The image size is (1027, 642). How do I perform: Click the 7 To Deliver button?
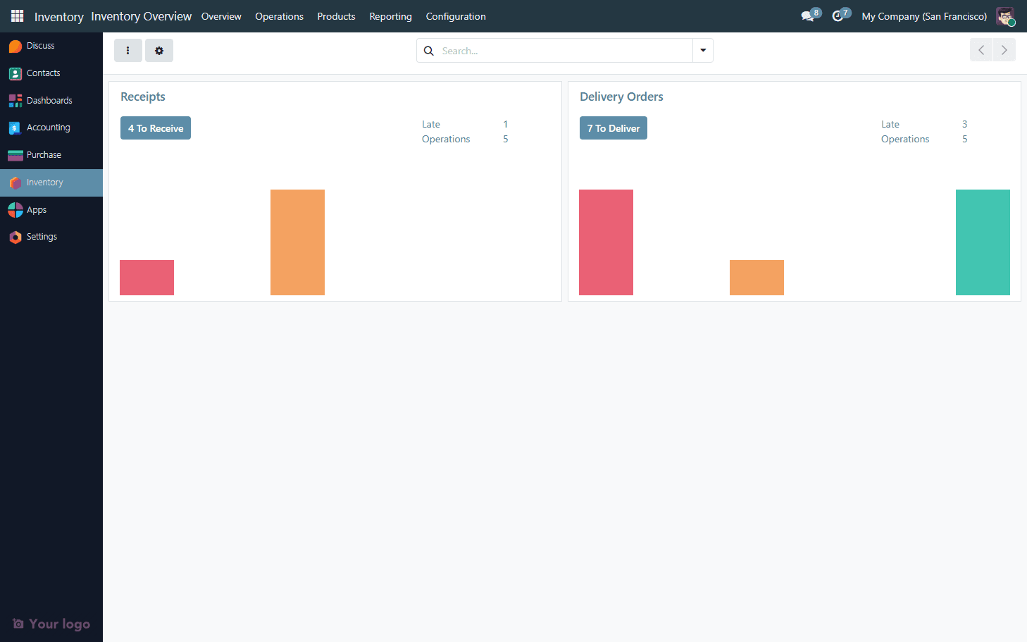(x=613, y=128)
